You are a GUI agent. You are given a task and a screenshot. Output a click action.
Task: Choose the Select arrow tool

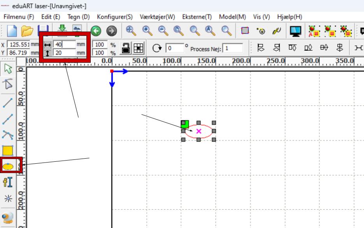pos(8,69)
